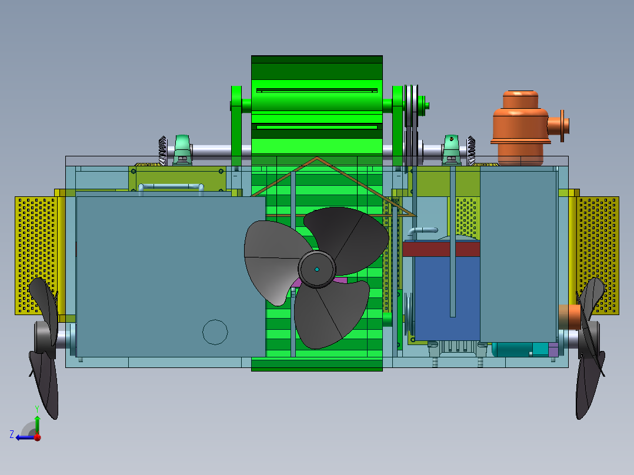Click the red origin ball of the triad

tap(38, 437)
